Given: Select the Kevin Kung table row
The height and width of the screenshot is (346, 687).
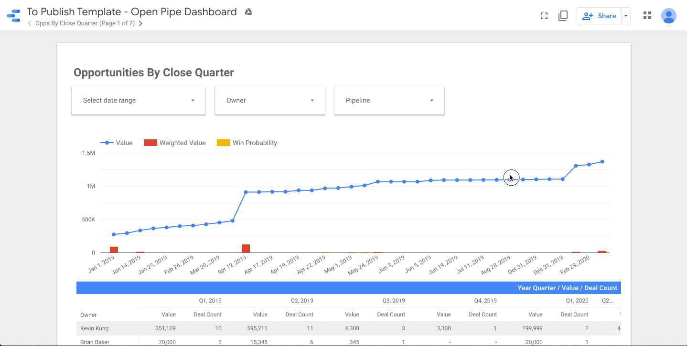Looking at the screenshot, I should 94,328.
